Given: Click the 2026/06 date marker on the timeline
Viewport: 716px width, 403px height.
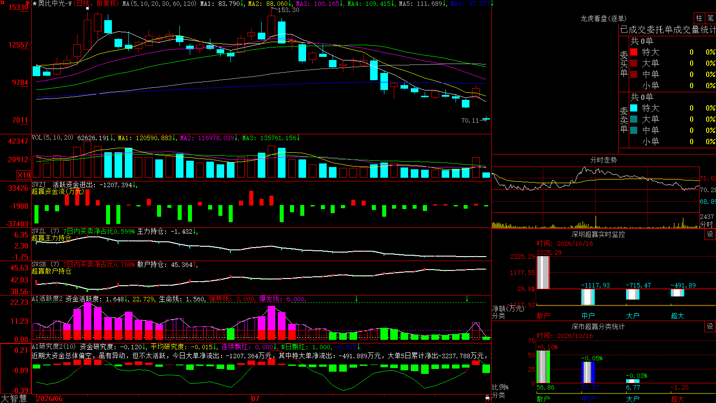Looking at the screenshot, I should pos(50,399).
